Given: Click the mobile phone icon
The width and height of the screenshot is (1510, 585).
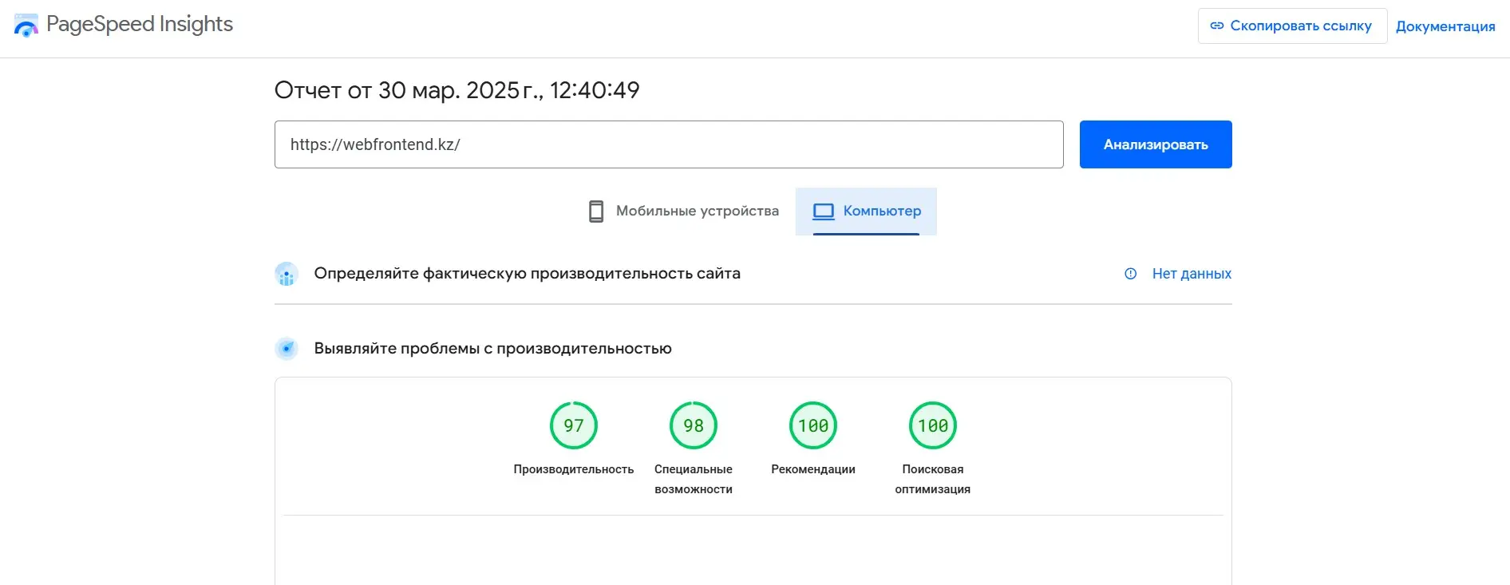Looking at the screenshot, I should 596,211.
